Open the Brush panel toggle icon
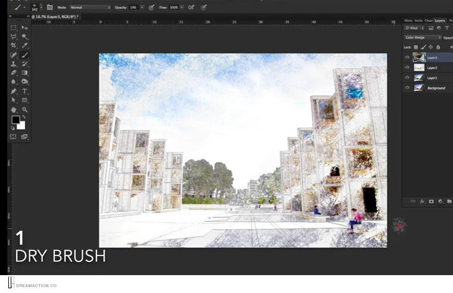The image size is (453, 293). pos(49,7)
